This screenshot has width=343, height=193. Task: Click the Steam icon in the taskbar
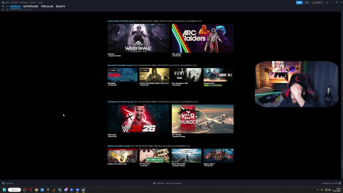(83, 190)
